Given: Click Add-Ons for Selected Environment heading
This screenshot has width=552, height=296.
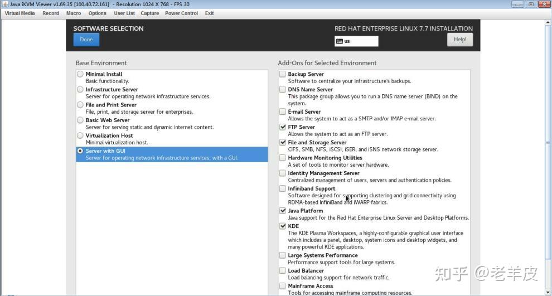Looking at the screenshot, I should pos(327,63).
